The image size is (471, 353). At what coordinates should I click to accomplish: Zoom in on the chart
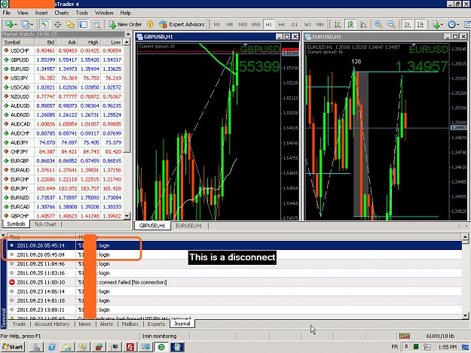(378, 24)
